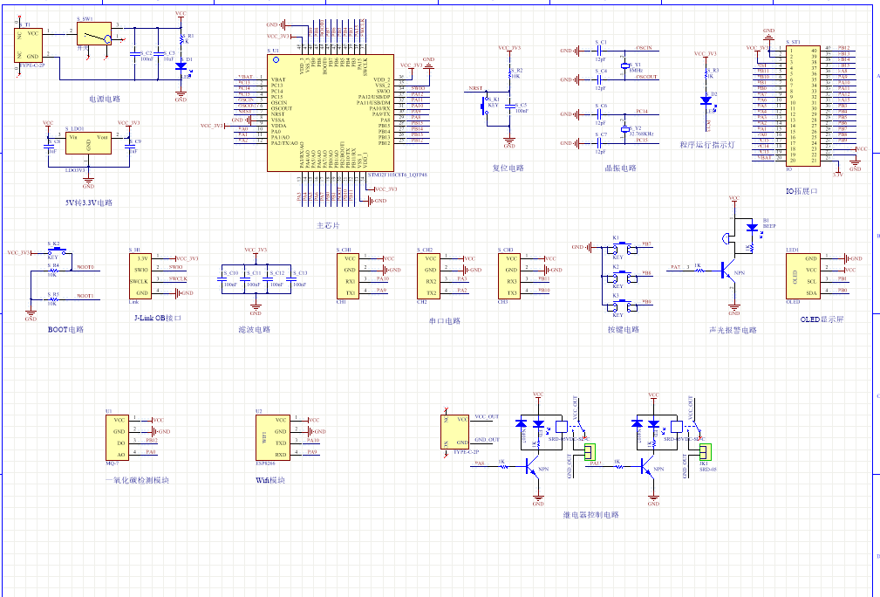Click the S_H1 J-Link header block
The image size is (880, 597).
click(x=140, y=276)
